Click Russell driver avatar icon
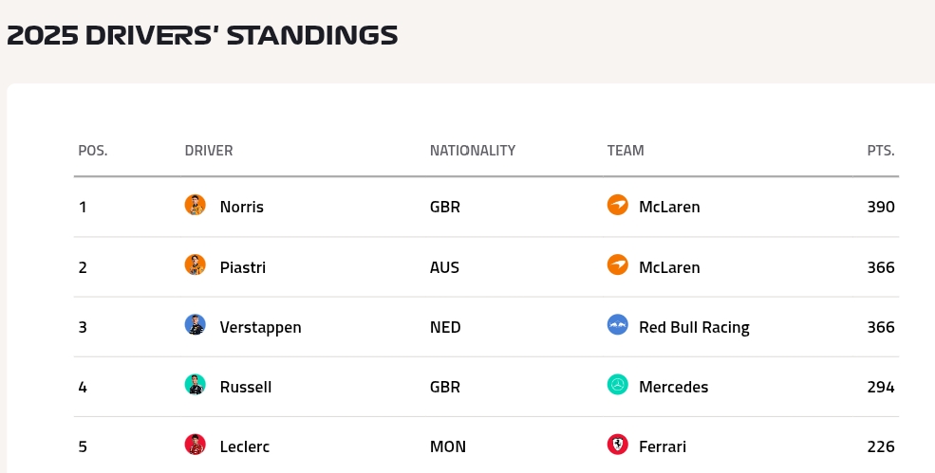935x473 pixels. 195,385
